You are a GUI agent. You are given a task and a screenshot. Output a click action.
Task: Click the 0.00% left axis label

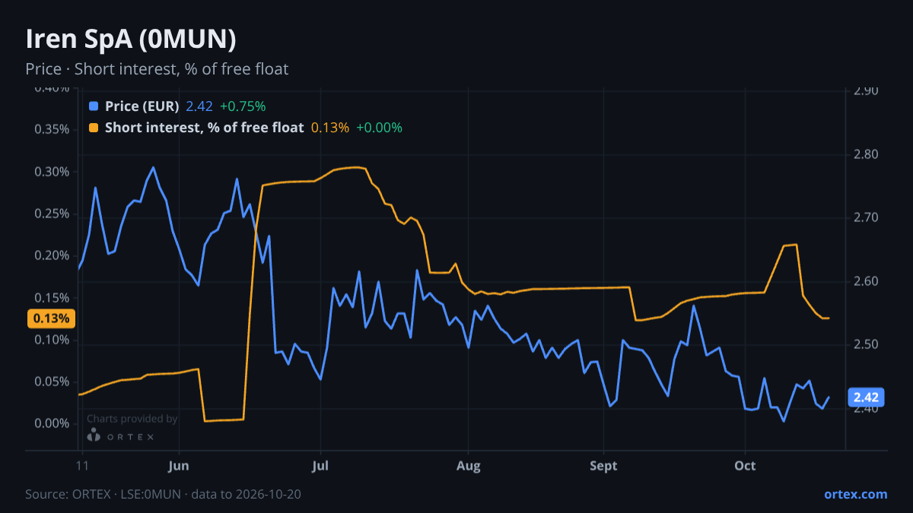53,423
